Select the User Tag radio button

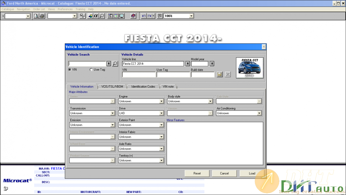click(91, 70)
